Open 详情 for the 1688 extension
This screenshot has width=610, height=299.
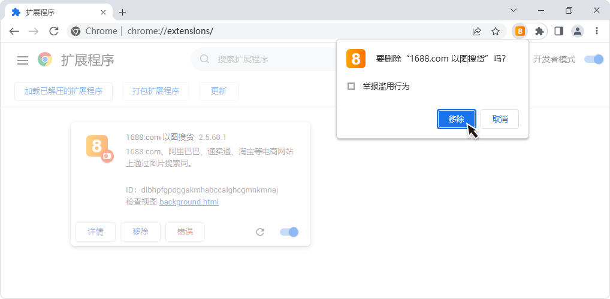click(x=95, y=232)
